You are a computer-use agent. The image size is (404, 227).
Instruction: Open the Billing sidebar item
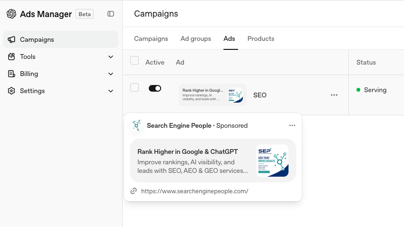(60, 74)
